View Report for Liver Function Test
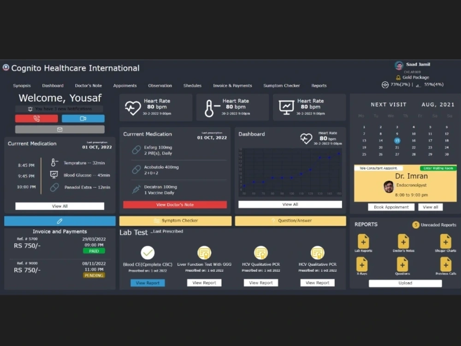Viewport: 461px width, 346px height. (204, 283)
